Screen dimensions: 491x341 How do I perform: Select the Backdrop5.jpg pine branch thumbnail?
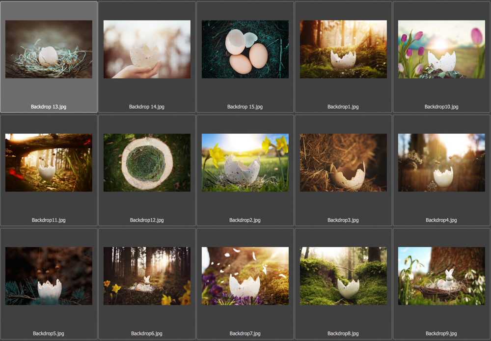coord(49,276)
